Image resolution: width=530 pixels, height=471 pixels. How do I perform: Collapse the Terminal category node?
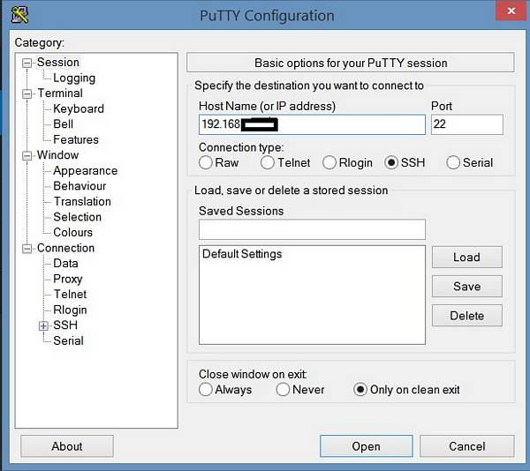pyautogui.click(x=27, y=93)
